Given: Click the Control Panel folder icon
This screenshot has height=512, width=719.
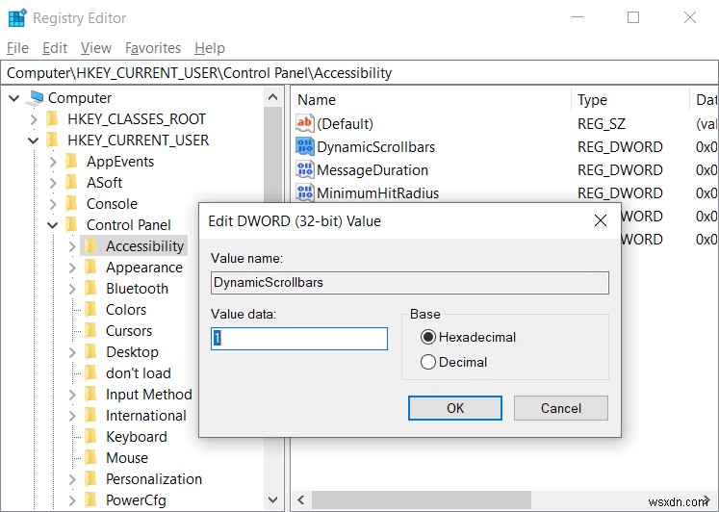Looking at the screenshot, I should (71, 224).
